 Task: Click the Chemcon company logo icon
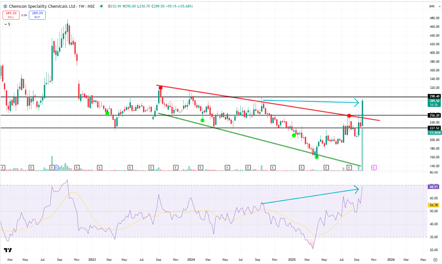pyautogui.click(x=5, y=6)
